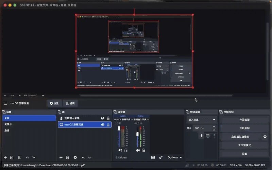Click the recording status icon in status bar

(x=212, y=165)
